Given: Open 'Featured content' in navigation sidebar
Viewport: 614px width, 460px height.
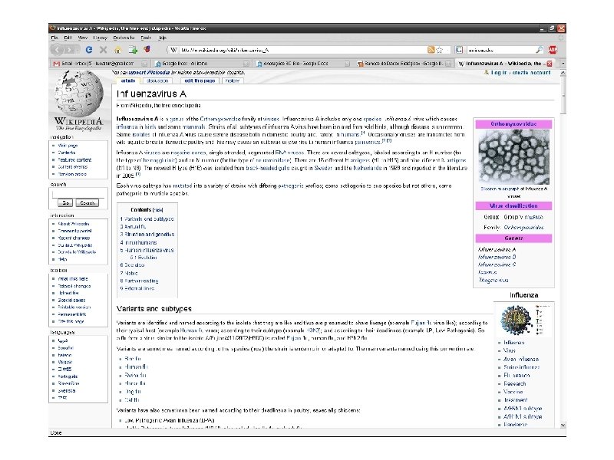Looking at the screenshot, I should 74,160.
